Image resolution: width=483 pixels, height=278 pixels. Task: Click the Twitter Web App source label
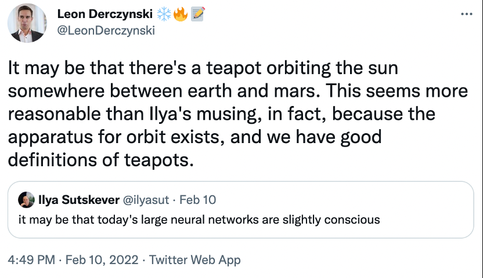tap(194, 260)
